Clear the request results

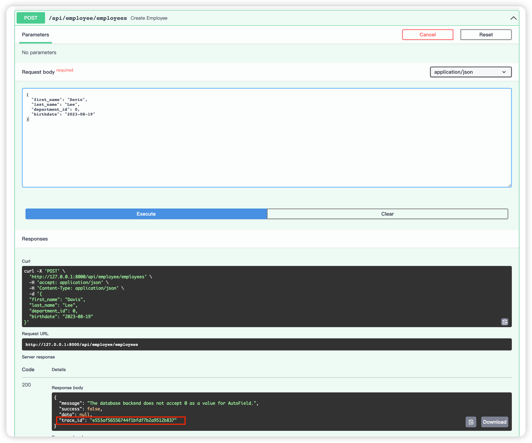click(x=387, y=214)
